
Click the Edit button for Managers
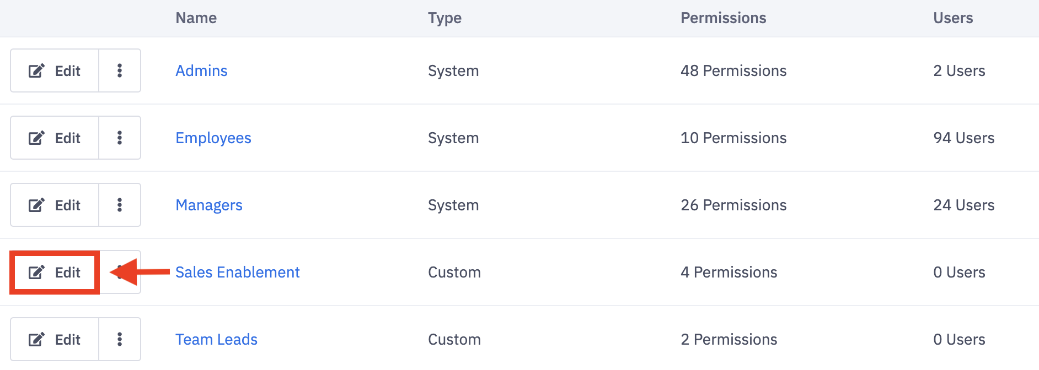[x=55, y=205]
